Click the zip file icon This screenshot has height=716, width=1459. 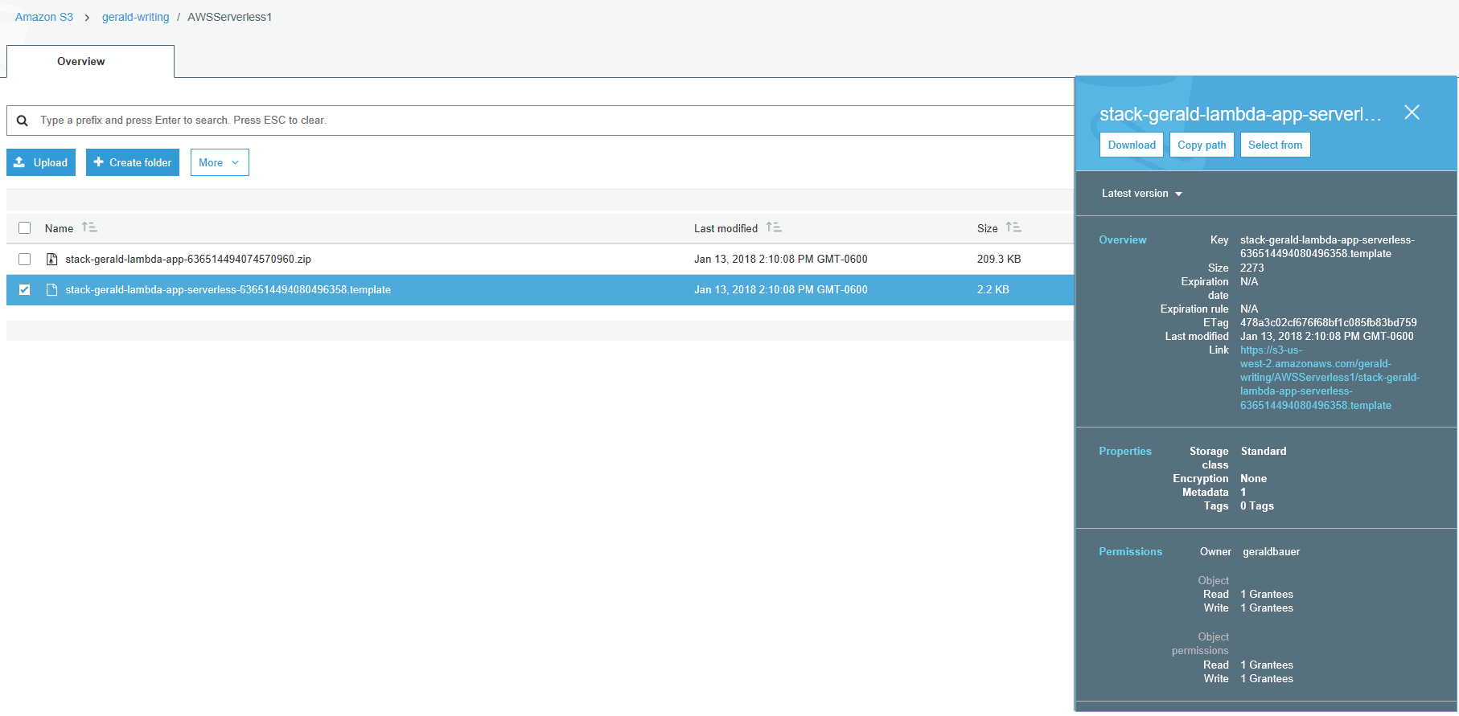(51, 259)
